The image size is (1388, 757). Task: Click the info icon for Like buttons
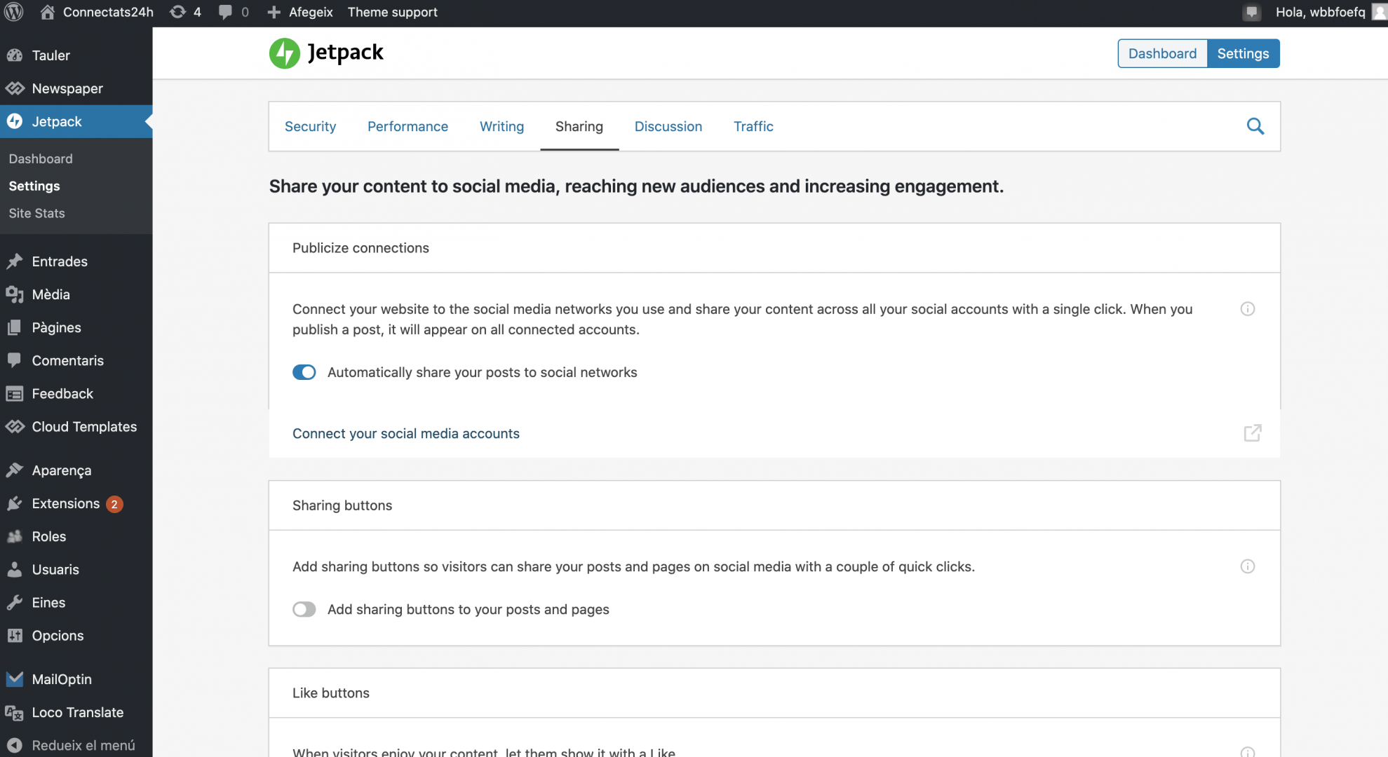click(1248, 752)
